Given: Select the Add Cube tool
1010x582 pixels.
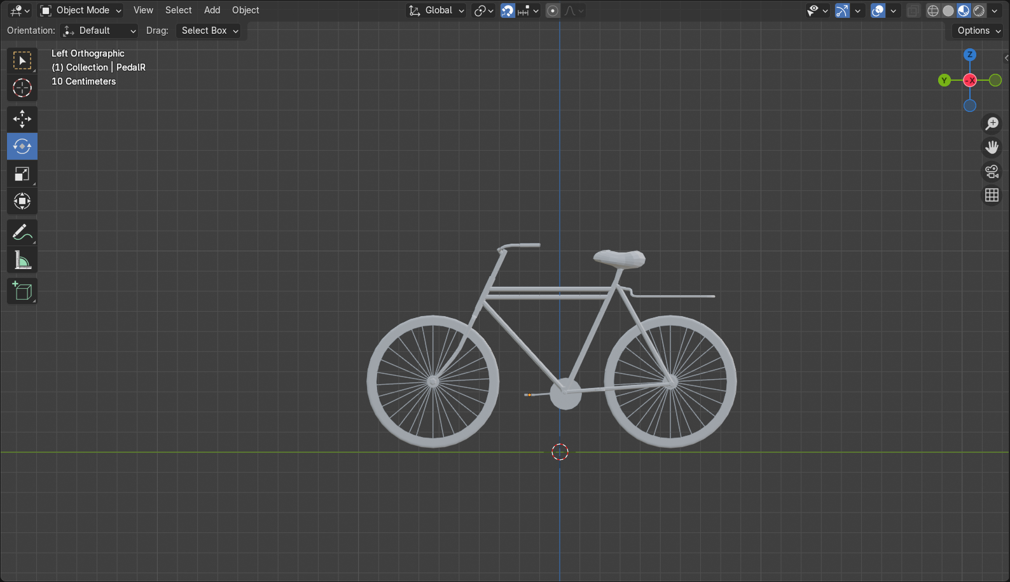Looking at the screenshot, I should tap(22, 291).
